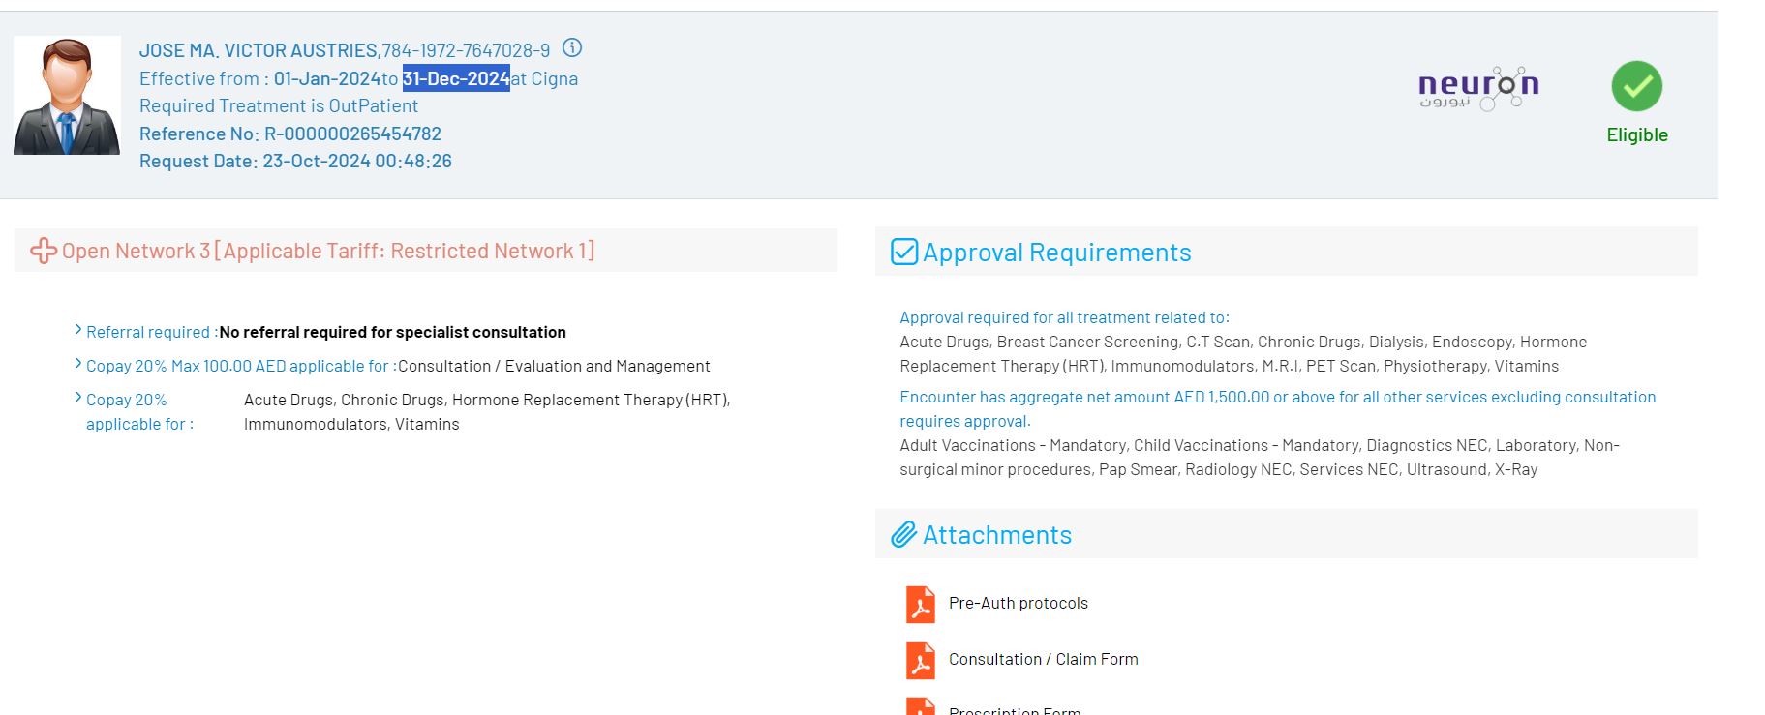1765x715 pixels.
Task: Click the Attachments section header
Action: coord(996,535)
